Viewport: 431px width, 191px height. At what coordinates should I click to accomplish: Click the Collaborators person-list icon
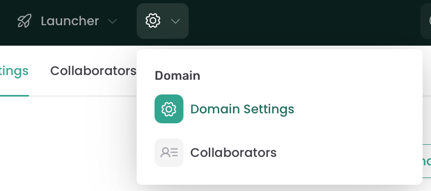pyautogui.click(x=169, y=153)
